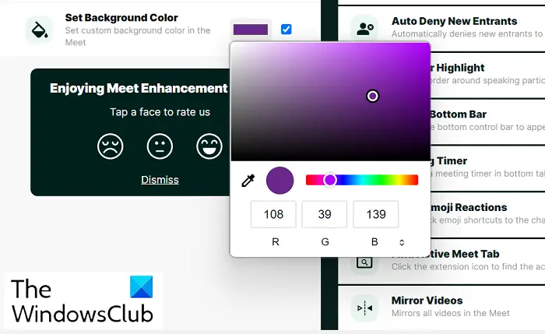Screen dimensions: 545x334
Task: Click the B value field showing 139
Action: click(376, 214)
